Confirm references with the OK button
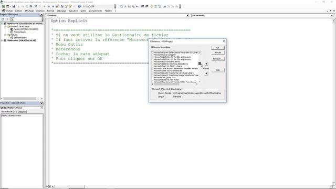 (218, 48)
